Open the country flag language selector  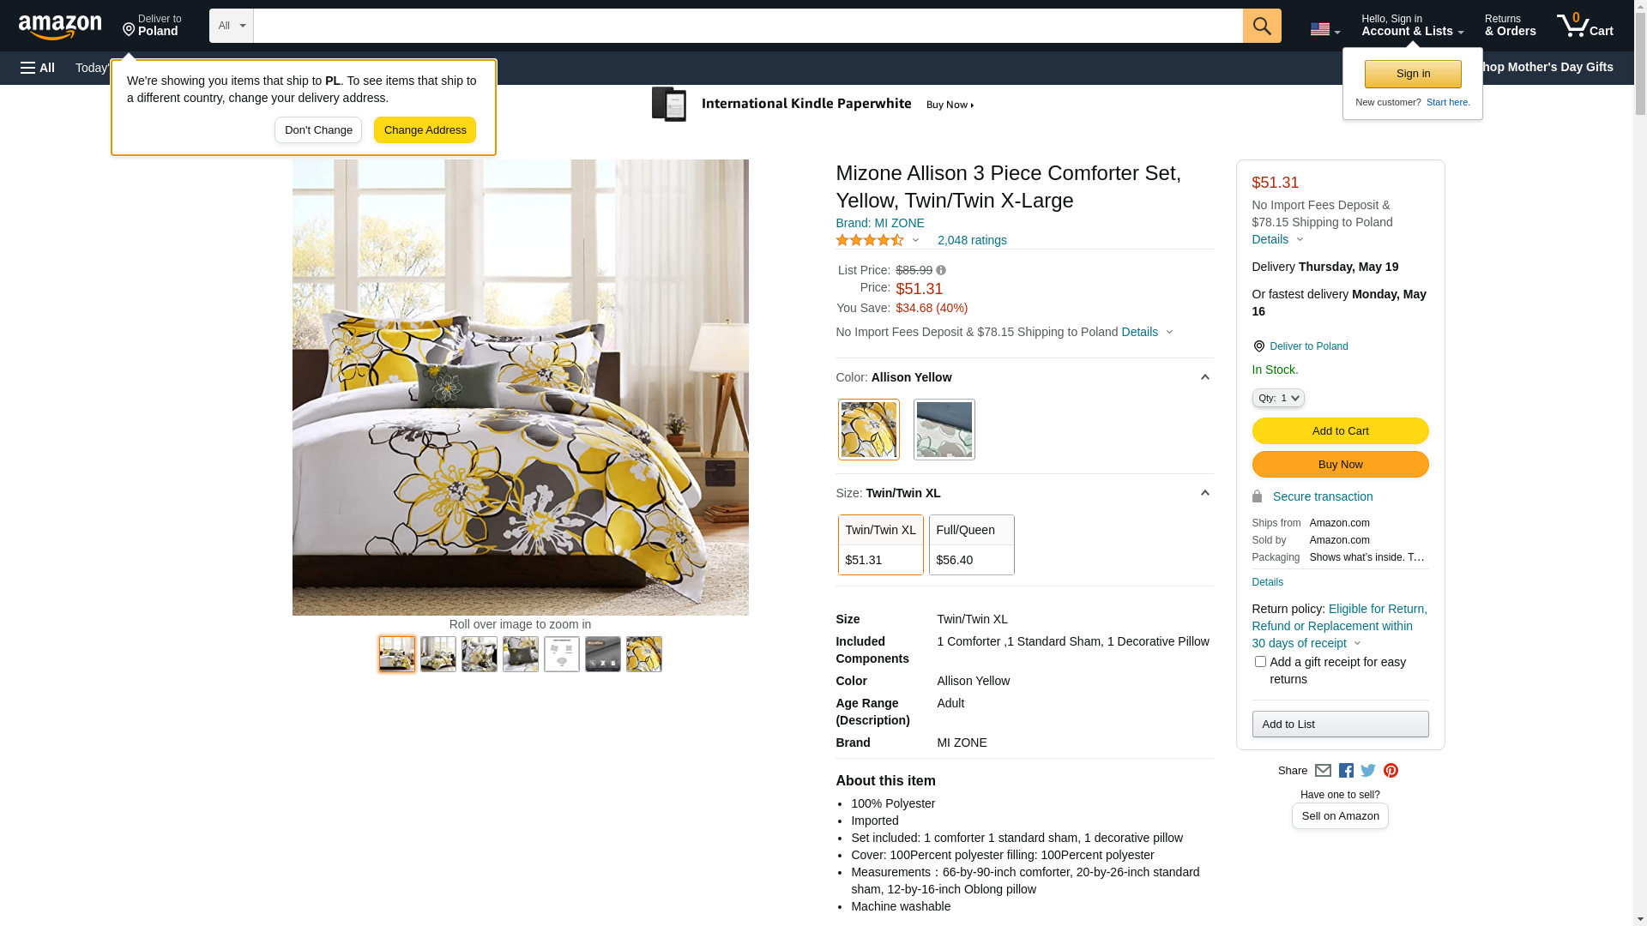coord(1324,29)
